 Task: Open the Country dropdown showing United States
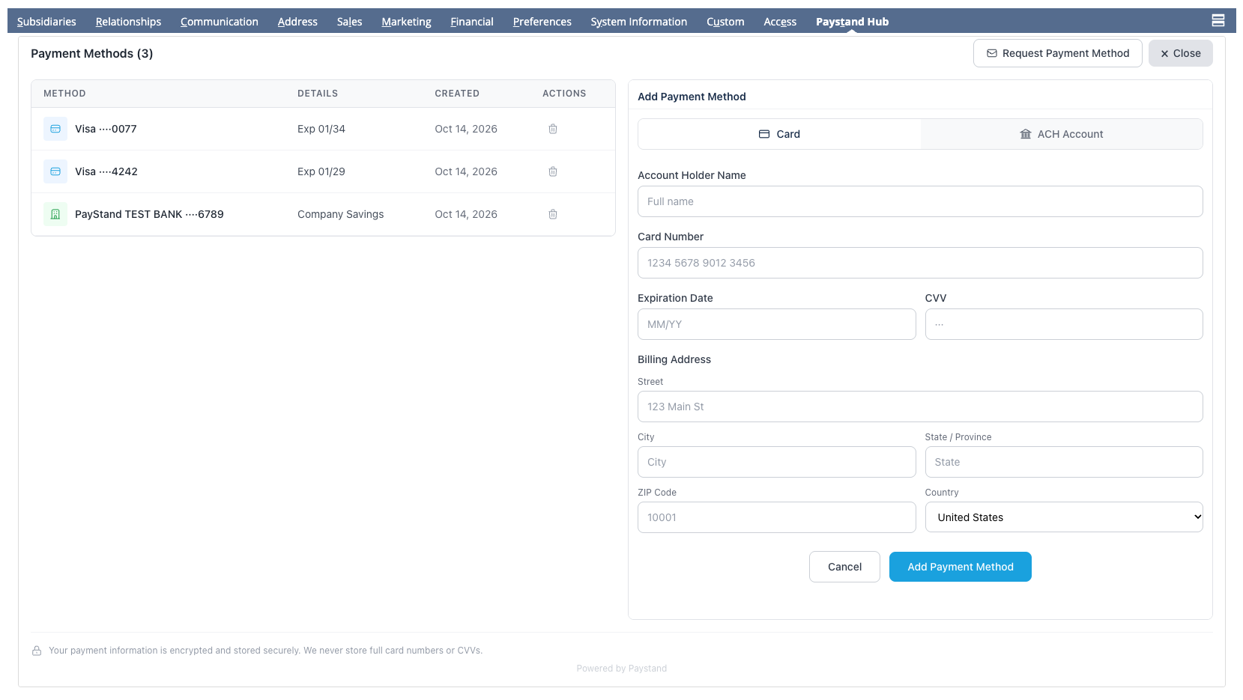pyautogui.click(x=1064, y=517)
